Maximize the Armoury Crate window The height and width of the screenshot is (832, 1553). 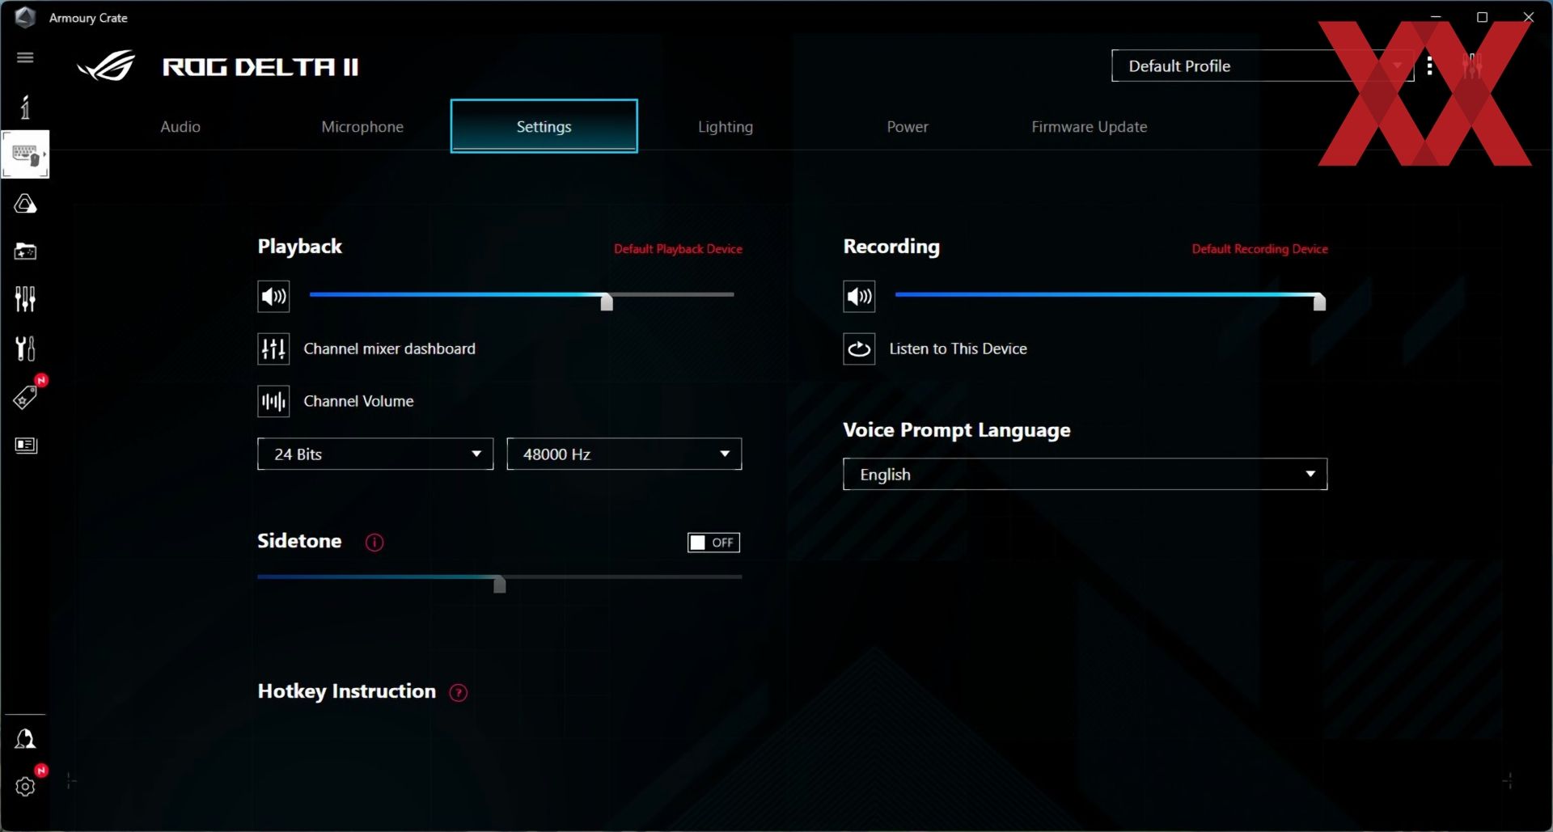(1482, 17)
